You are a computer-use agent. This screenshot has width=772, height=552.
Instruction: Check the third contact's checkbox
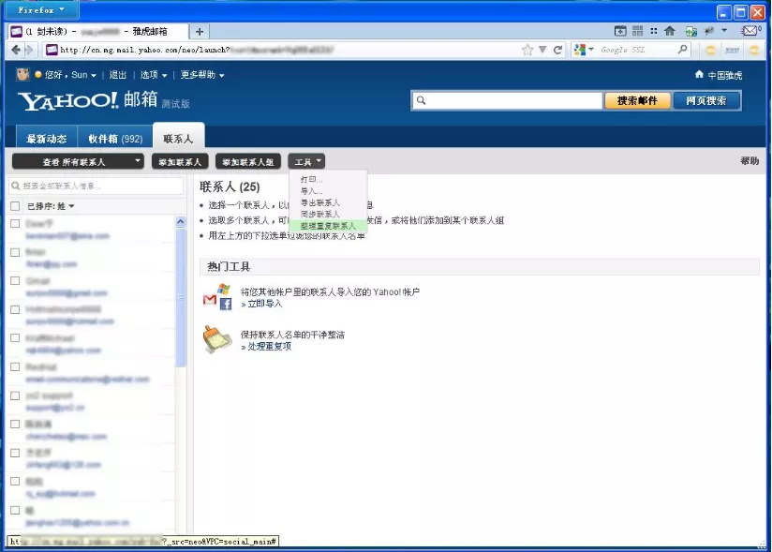pyautogui.click(x=15, y=280)
